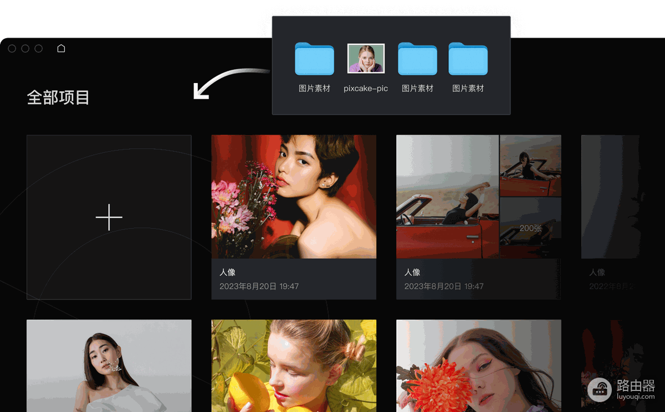The image size is (665, 412).
Task: Open the woman with orange flower project thumbnail
Action: [479, 365]
